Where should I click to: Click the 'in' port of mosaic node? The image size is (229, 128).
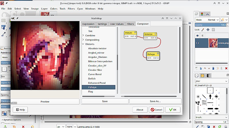[126, 36]
